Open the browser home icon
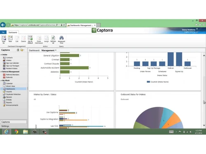The width and height of the screenshot is (206, 154). (x=196, y=25)
